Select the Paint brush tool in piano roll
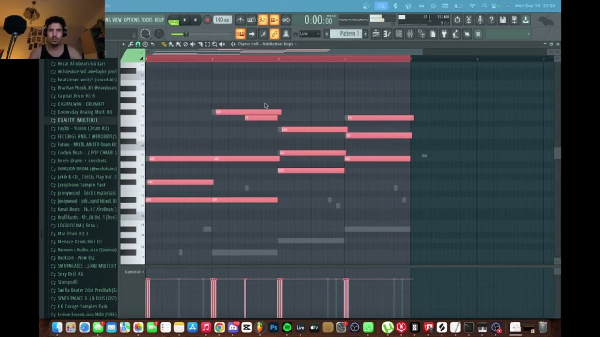This screenshot has width=600, height=337. point(171,44)
